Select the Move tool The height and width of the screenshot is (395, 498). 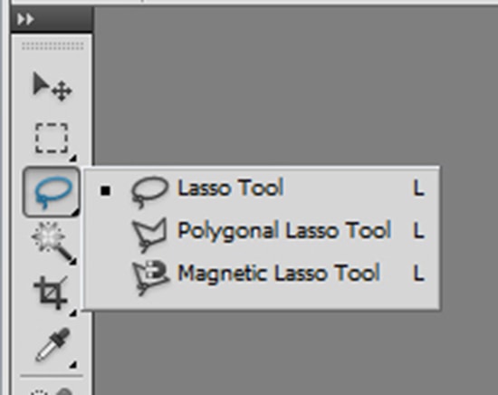point(53,87)
